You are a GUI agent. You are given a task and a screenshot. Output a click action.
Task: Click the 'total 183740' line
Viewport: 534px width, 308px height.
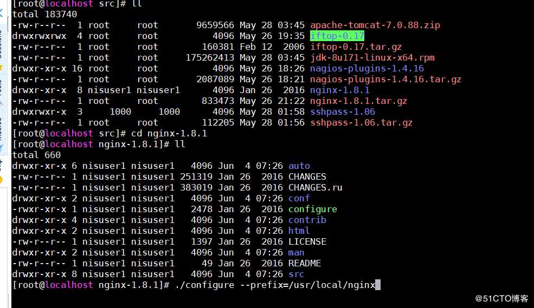click(x=44, y=14)
